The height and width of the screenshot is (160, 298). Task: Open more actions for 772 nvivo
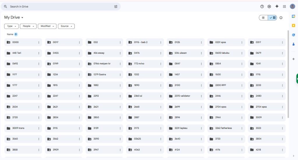tap(161, 64)
